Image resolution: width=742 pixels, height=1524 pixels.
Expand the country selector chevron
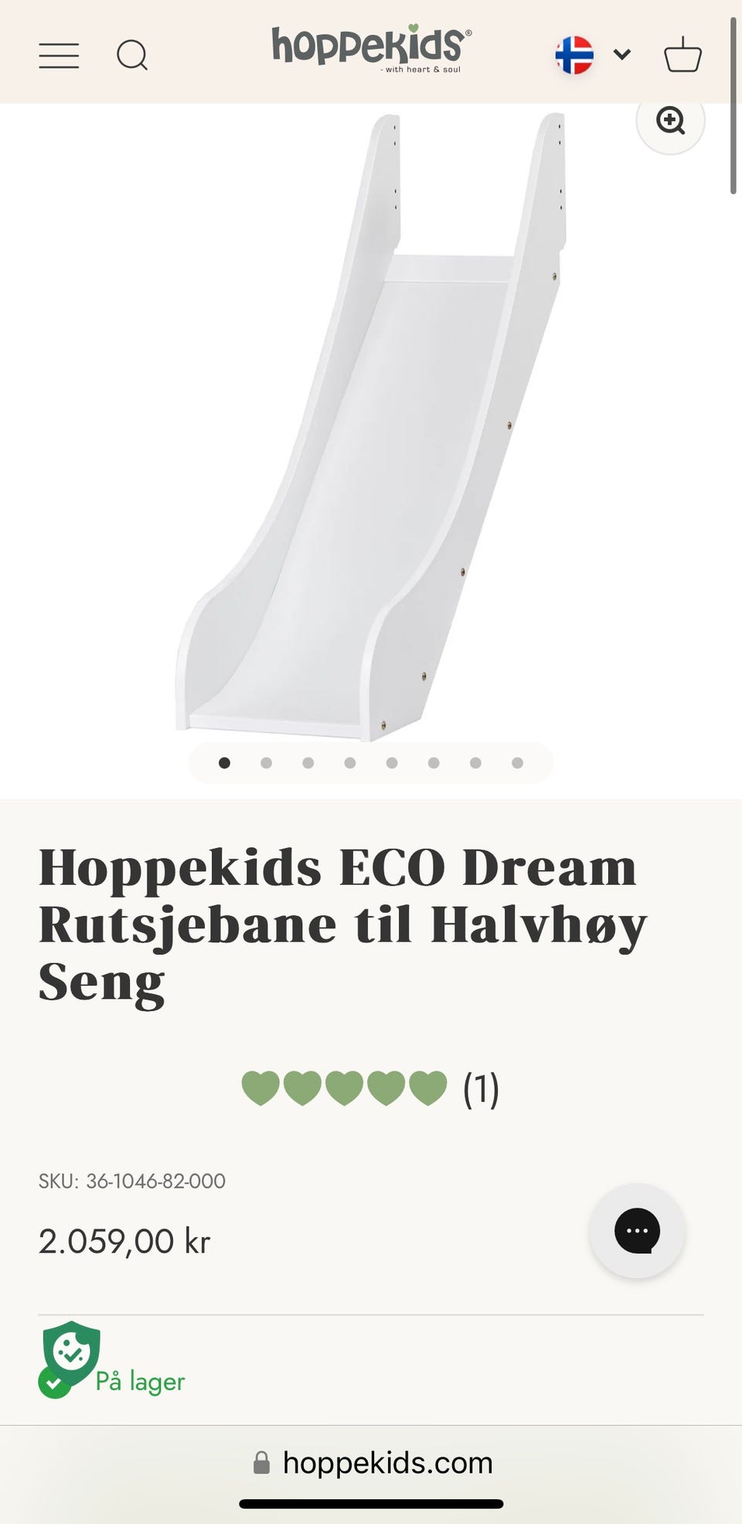[622, 54]
